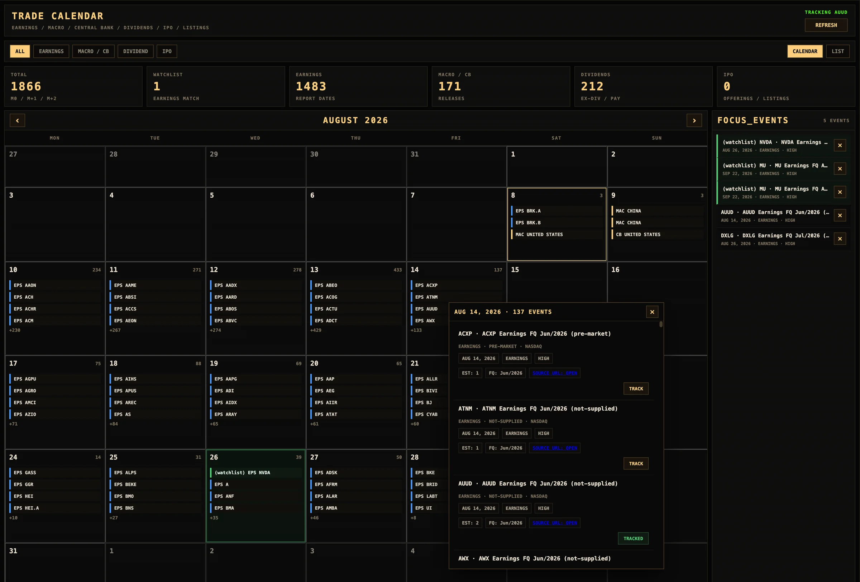
Task: Open EPS AAP event on Aug 20
Action: point(356,379)
